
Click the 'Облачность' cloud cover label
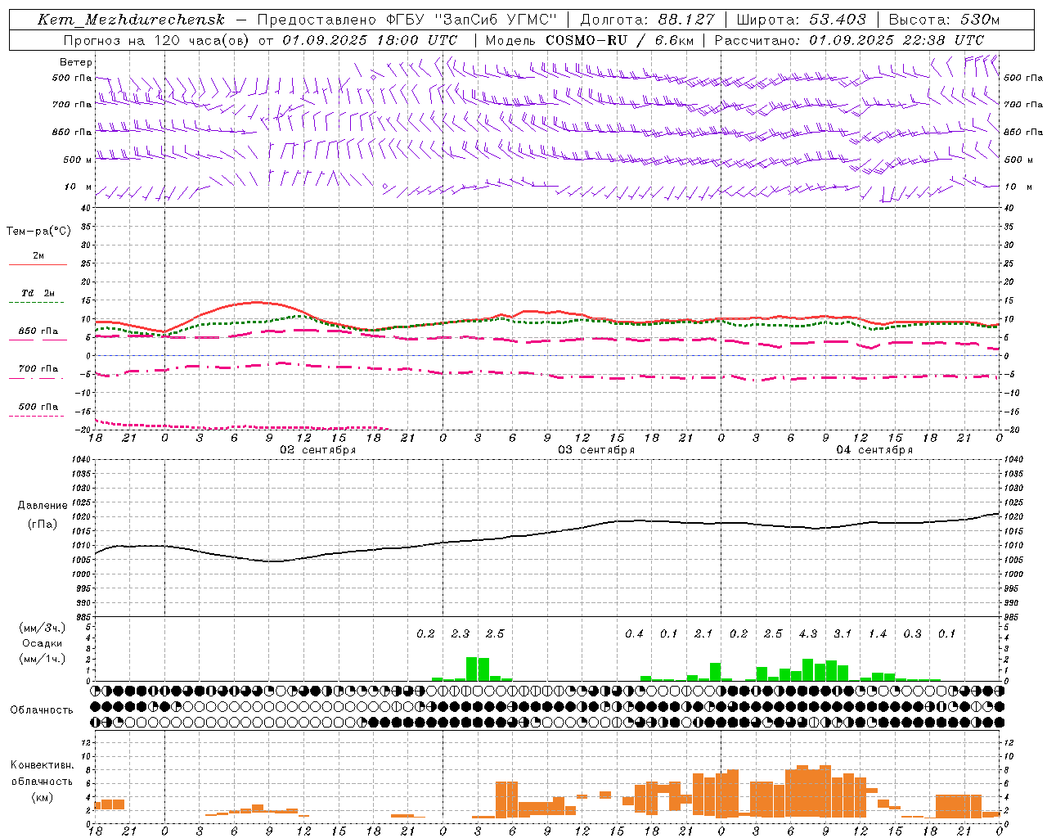click(x=42, y=710)
